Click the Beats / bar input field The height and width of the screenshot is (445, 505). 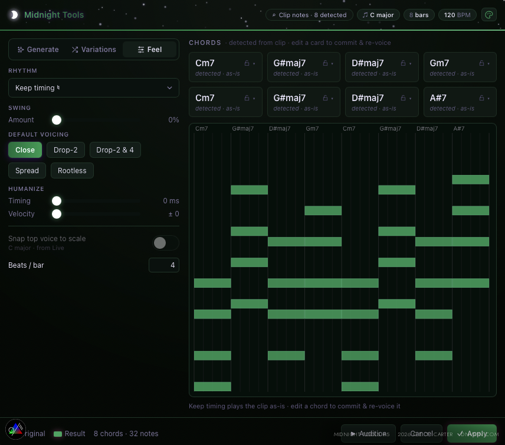(x=164, y=265)
